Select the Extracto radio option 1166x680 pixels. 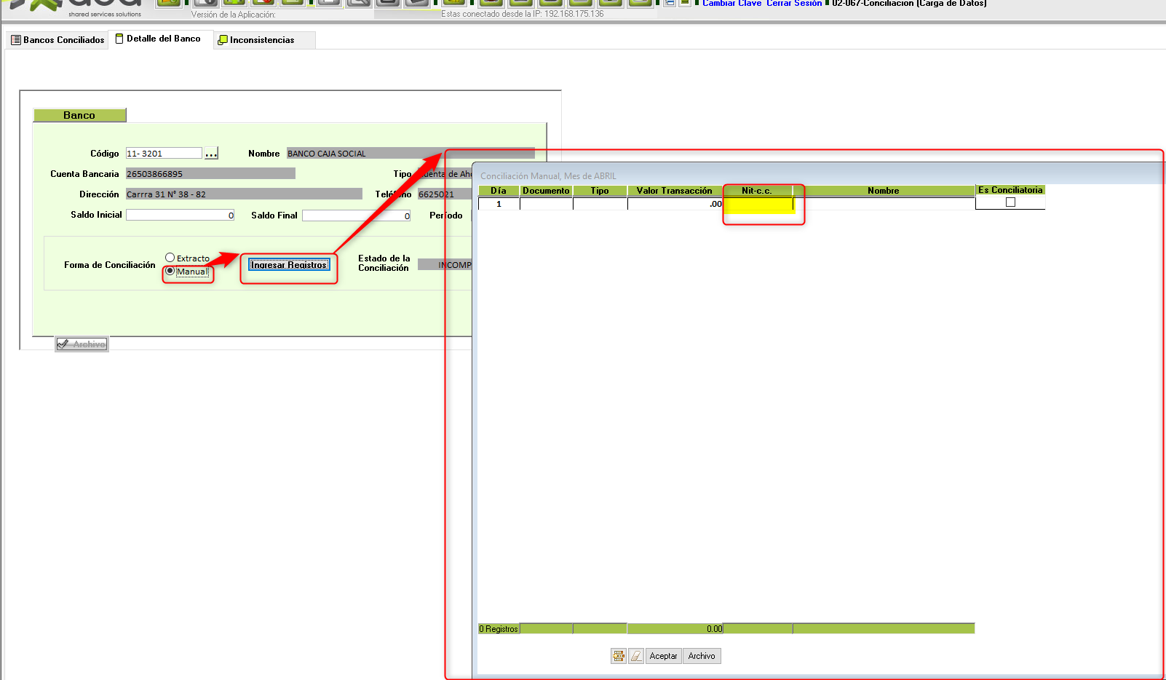(170, 258)
